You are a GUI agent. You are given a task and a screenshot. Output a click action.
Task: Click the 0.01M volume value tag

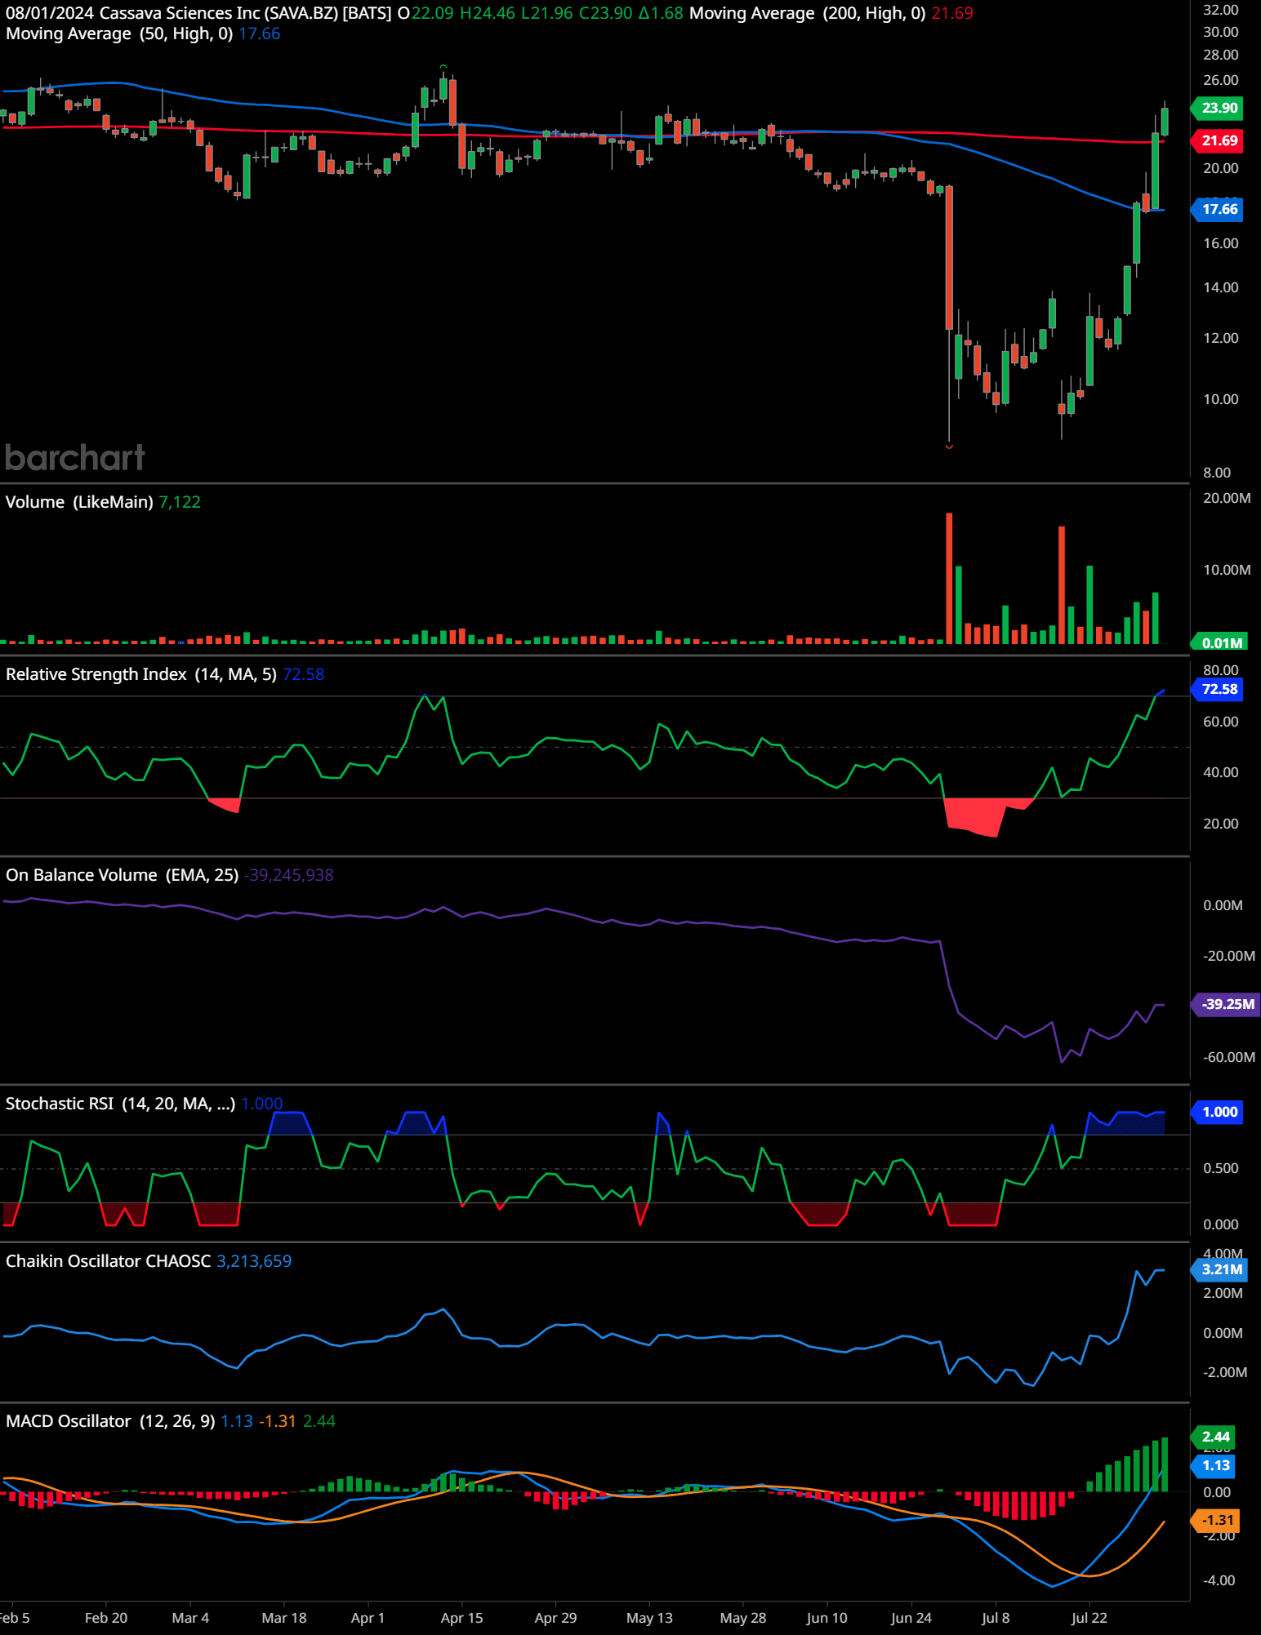1219,642
